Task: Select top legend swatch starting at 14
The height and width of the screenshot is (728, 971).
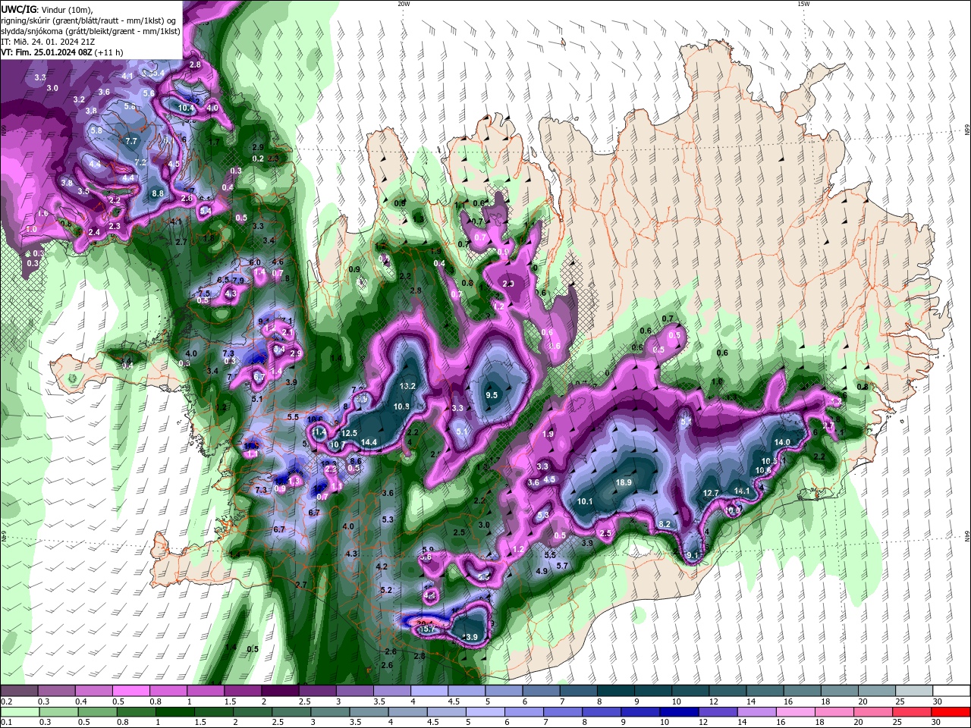Action: click(x=765, y=690)
